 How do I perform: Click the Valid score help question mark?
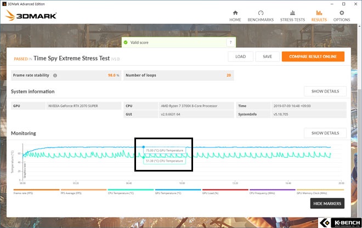click(230, 42)
